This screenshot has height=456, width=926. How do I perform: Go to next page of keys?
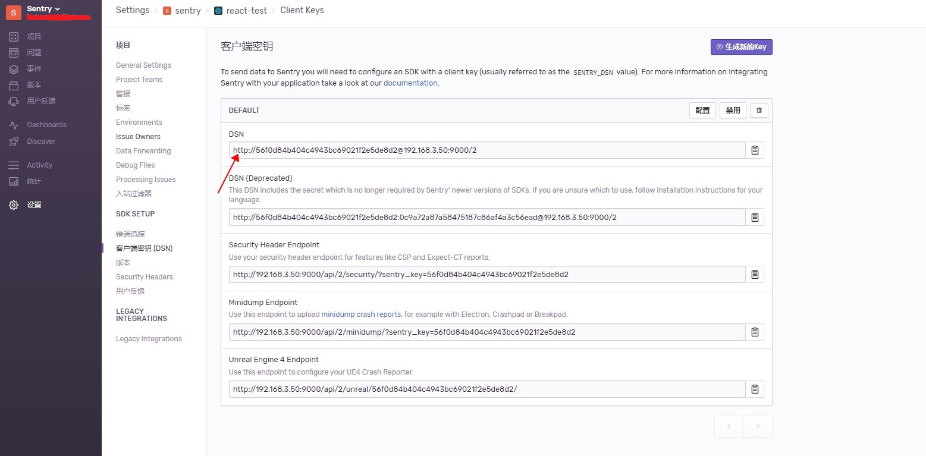click(758, 426)
